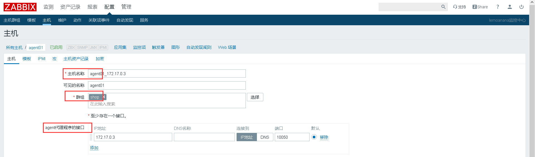Image resolution: width=535 pixels, height=157 pixels.
Task: Click the 添加 interface link
Action: pos(94,148)
